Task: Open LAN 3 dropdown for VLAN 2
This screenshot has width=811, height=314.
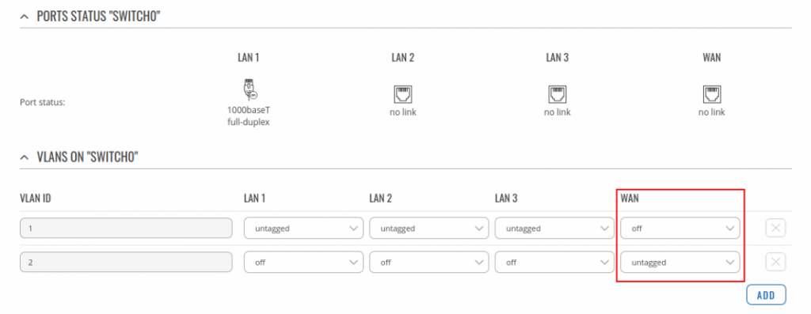Action: [x=554, y=263]
